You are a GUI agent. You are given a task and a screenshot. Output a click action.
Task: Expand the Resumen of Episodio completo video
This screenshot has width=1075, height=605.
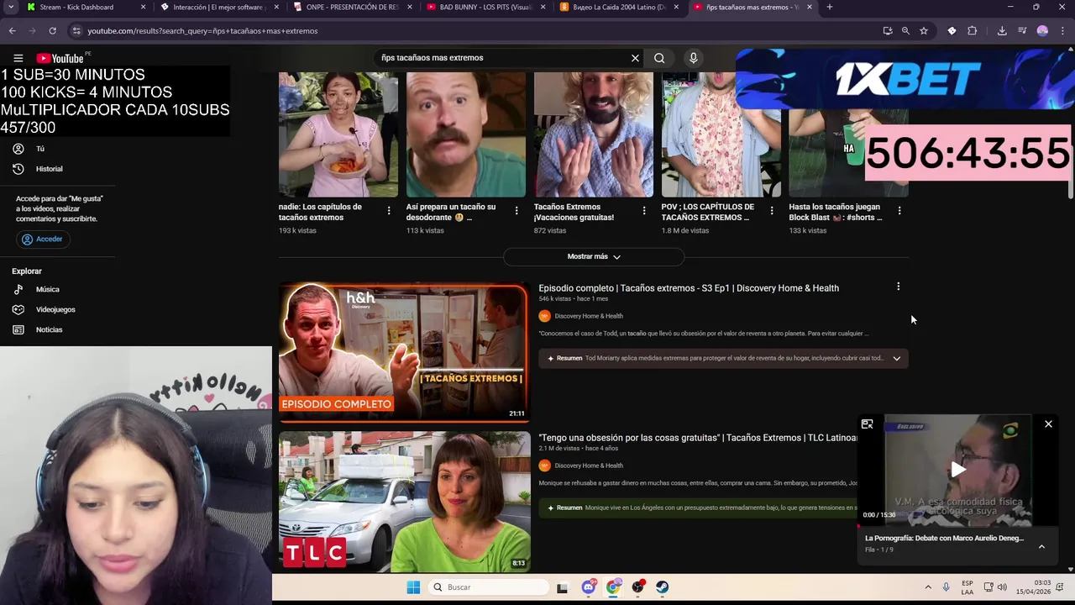pos(896,359)
